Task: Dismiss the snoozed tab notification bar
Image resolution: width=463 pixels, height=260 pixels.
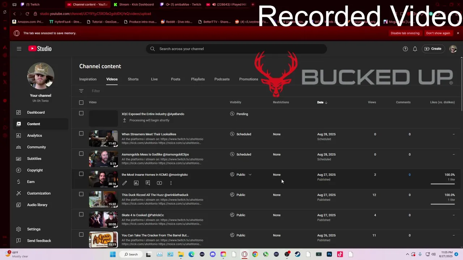Action: tap(458, 33)
